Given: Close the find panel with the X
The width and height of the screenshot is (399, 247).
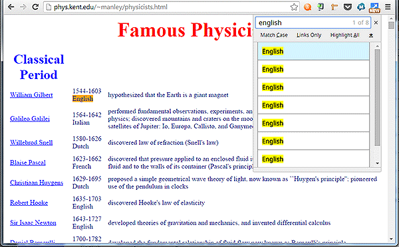Looking at the screenshot, I should [376, 23].
